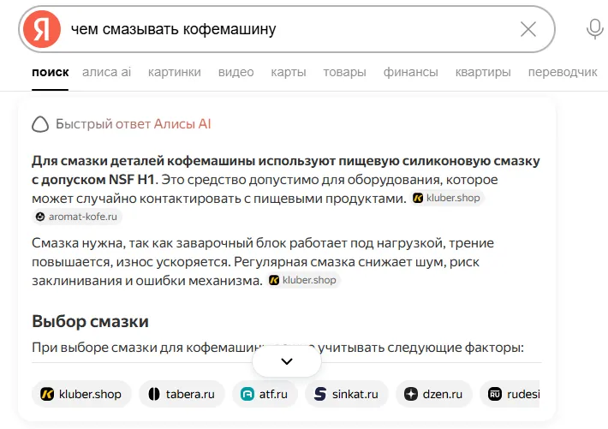This screenshot has width=608, height=429.
Task: Click into the search query input field
Action: (x=291, y=29)
